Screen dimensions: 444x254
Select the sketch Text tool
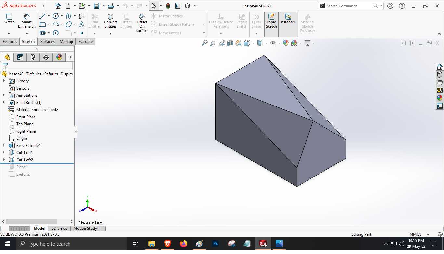(x=82, y=24)
